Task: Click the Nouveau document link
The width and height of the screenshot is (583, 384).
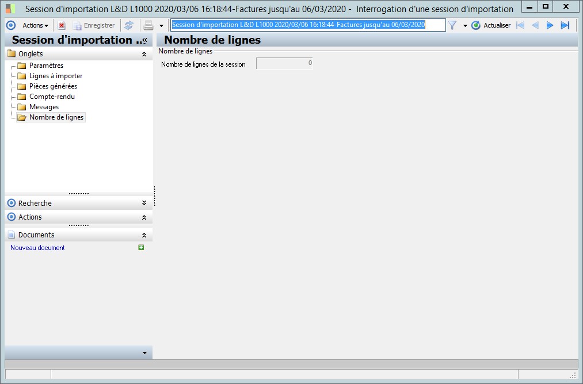Action: click(x=37, y=248)
